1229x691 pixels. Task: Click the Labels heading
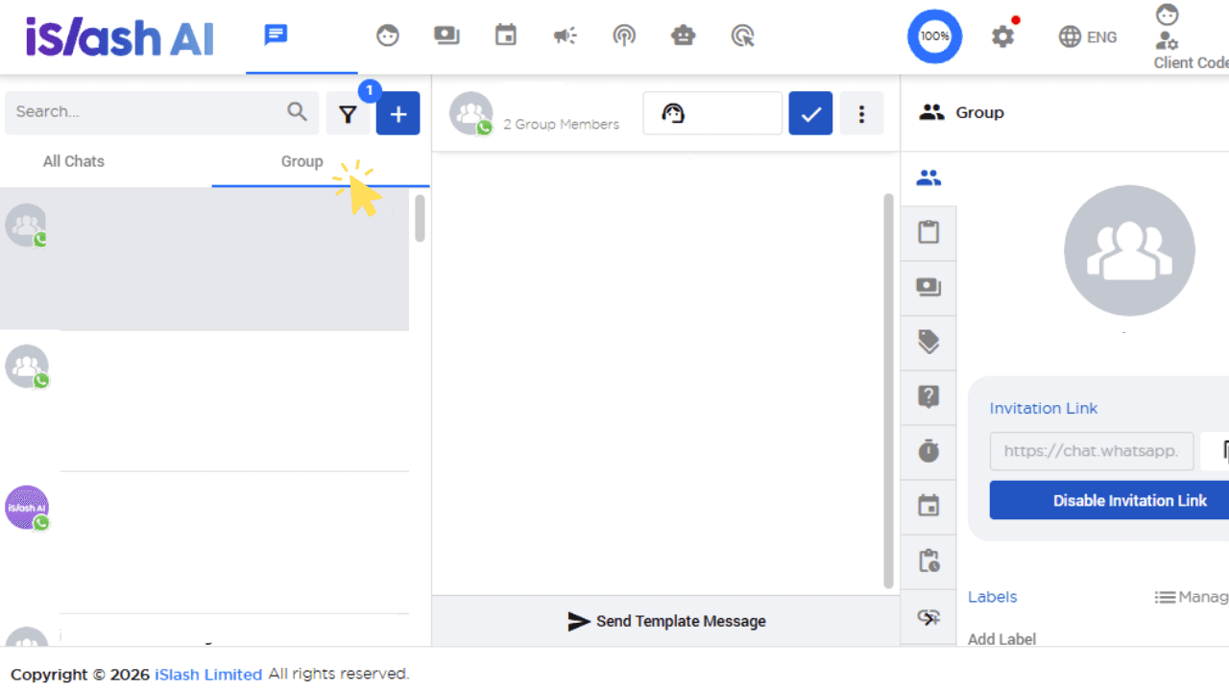[x=992, y=597]
